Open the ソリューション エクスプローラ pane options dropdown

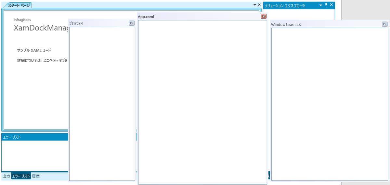click(x=320, y=5)
